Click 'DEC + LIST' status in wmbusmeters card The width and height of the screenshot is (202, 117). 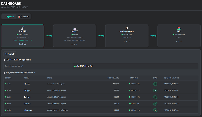127,35
